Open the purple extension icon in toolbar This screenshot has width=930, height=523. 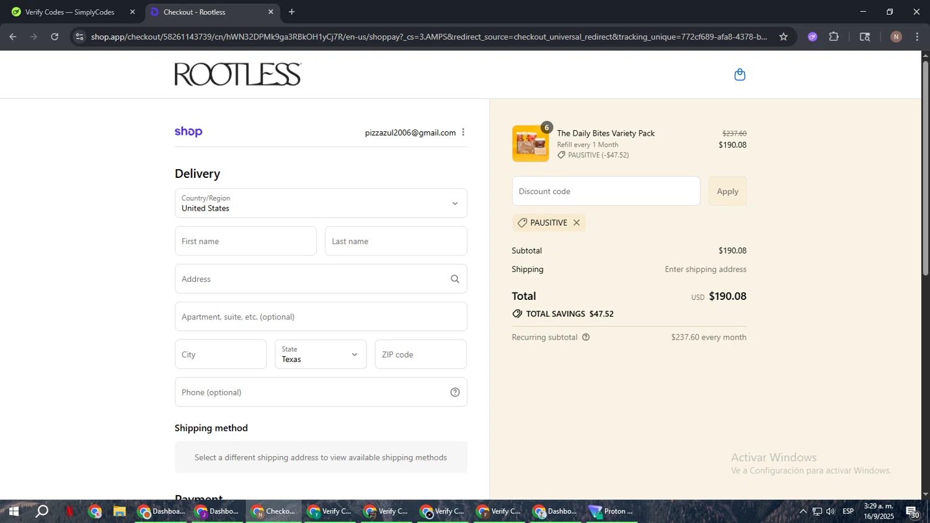[813, 37]
